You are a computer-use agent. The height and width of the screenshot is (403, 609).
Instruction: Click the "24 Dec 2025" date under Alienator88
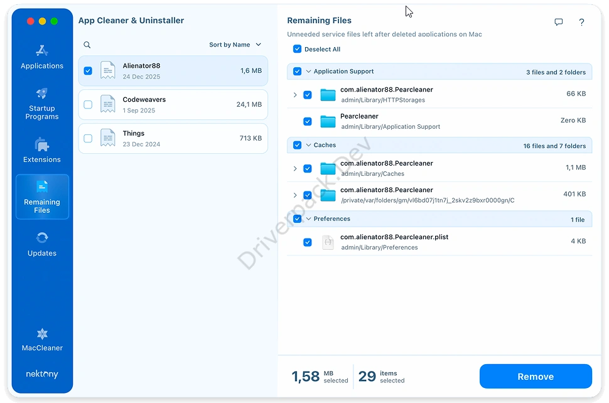(x=141, y=77)
